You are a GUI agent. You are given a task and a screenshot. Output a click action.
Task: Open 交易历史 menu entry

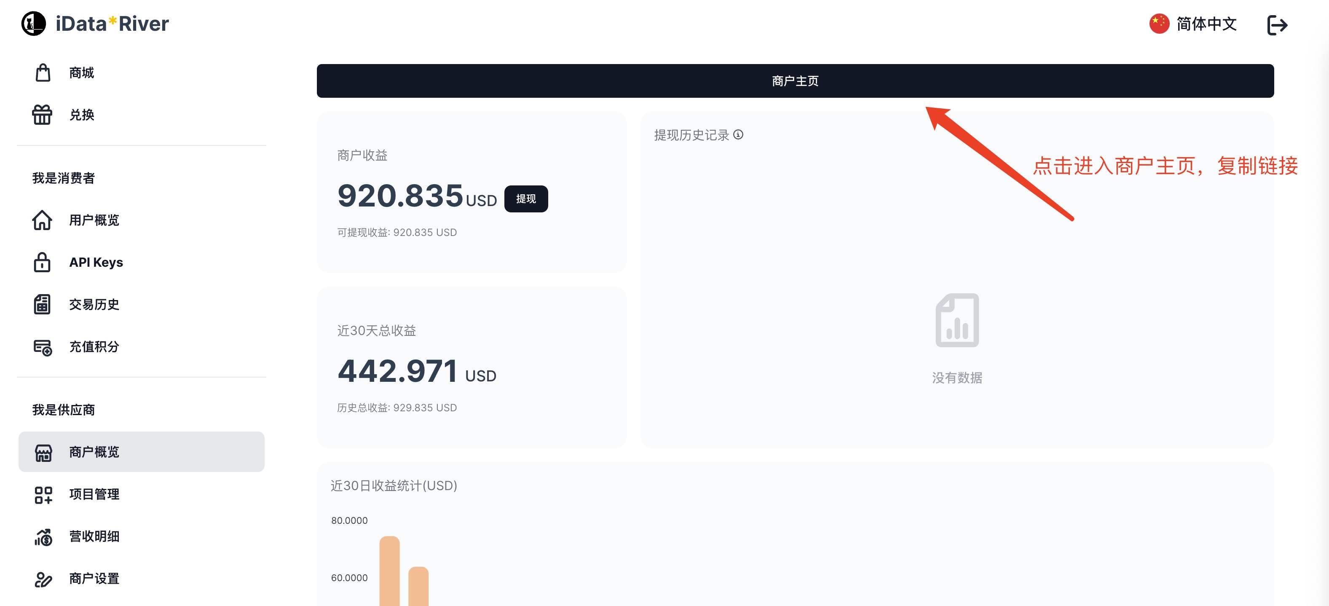[x=141, y=305]
